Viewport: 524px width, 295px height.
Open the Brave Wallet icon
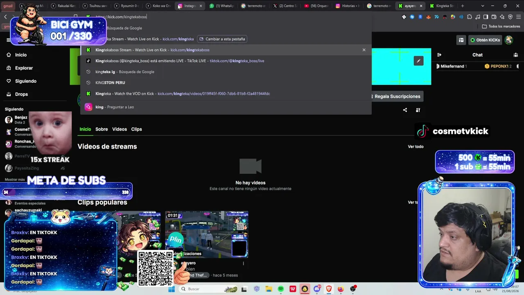pos(494,17)
